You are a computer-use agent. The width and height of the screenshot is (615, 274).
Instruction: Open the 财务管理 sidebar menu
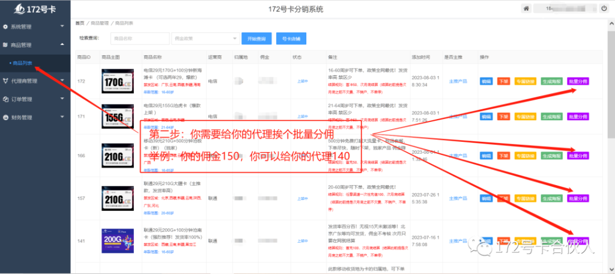[35, 117]
